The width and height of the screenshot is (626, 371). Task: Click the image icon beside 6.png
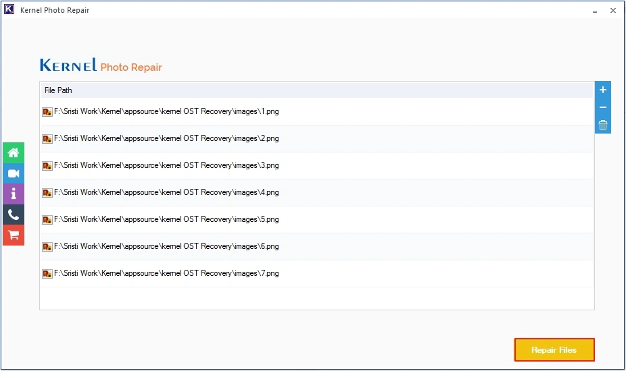click(x=47, y=247)
